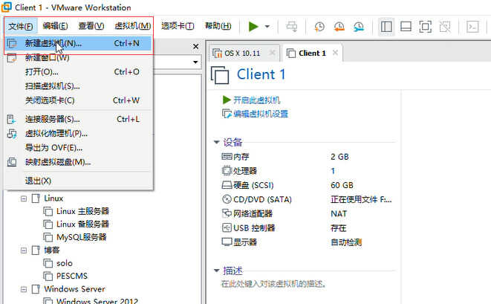Click the green power-on play toolbar button
Image resolution: width=491 pixels, height=304 pixels.
(253, 27)
